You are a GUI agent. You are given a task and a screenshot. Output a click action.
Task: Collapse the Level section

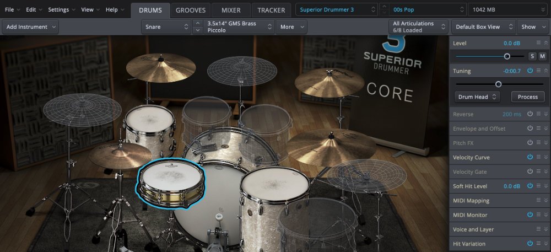[x=546, y=43]
